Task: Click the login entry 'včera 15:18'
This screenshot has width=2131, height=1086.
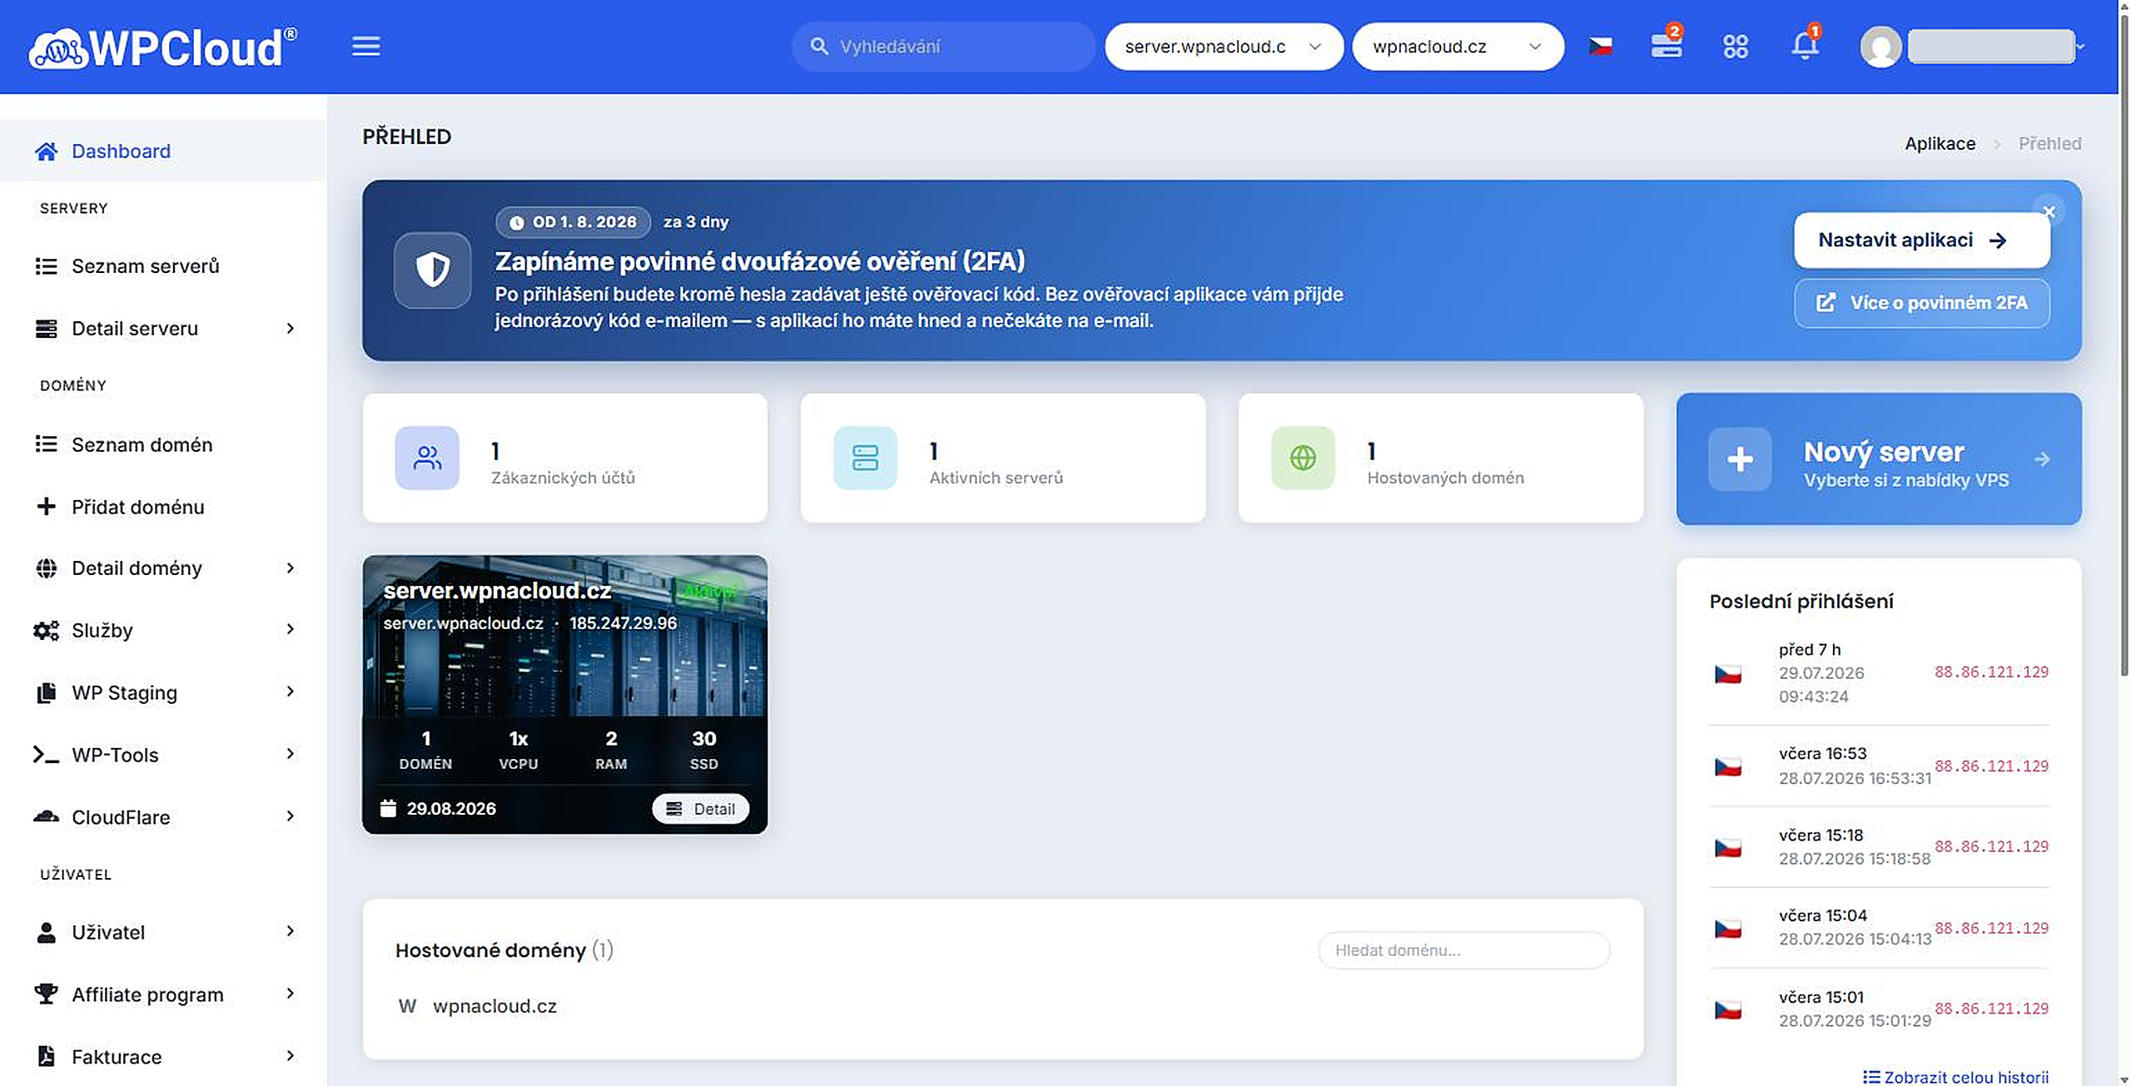Action: [1879, 846]
